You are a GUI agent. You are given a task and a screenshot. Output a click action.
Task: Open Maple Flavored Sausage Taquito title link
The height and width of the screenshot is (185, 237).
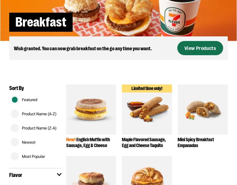[x=144, y=142]
